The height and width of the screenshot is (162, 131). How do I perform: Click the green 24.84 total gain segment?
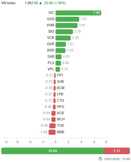[x=52, y=151]
